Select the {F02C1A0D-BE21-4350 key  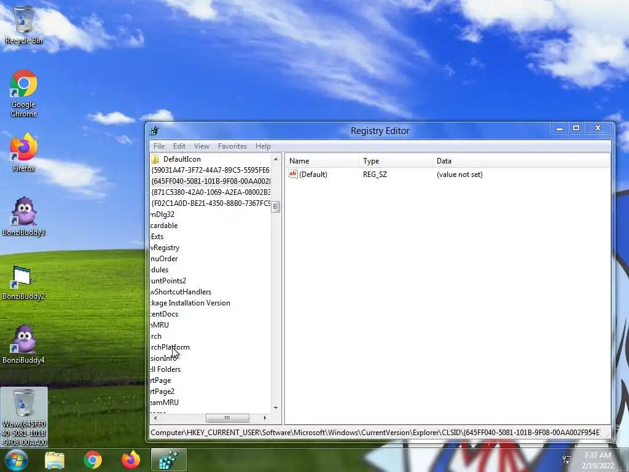pyautogui.click(x=210, y=203)
